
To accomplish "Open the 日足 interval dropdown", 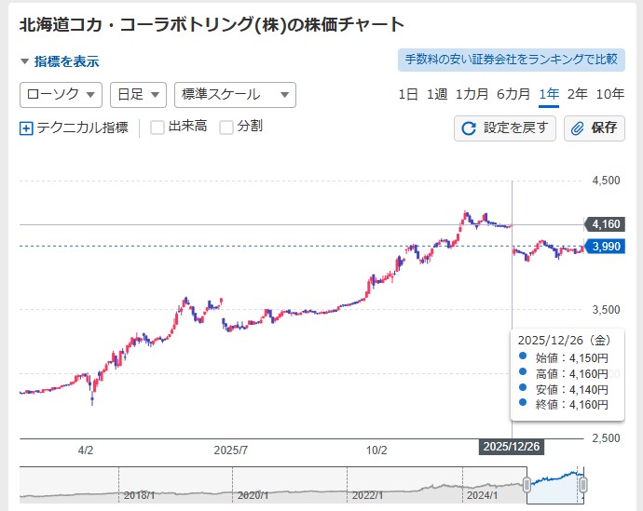I will coord(138,95).
